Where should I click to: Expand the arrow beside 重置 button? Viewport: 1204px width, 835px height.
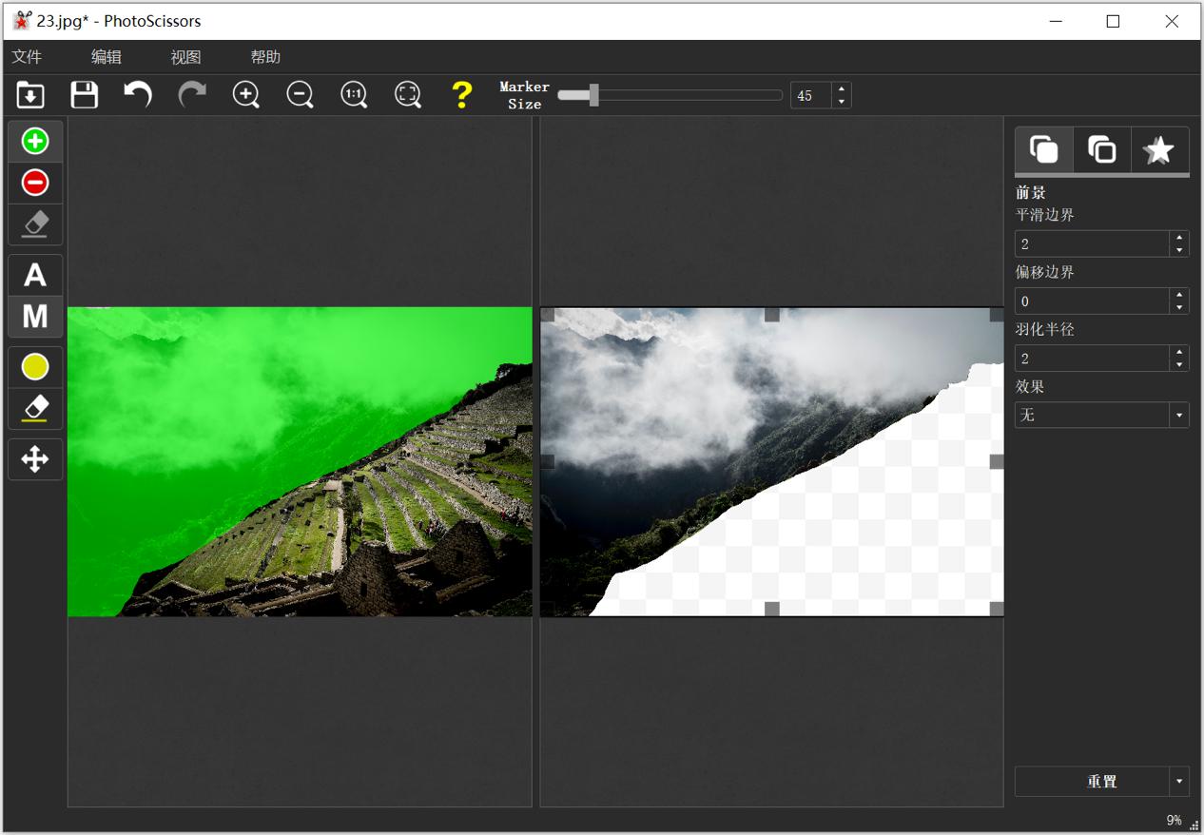click(1179, 782)
